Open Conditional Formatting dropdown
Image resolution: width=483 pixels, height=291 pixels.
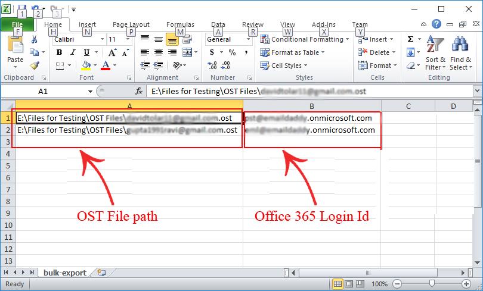(x=304, y=39)
